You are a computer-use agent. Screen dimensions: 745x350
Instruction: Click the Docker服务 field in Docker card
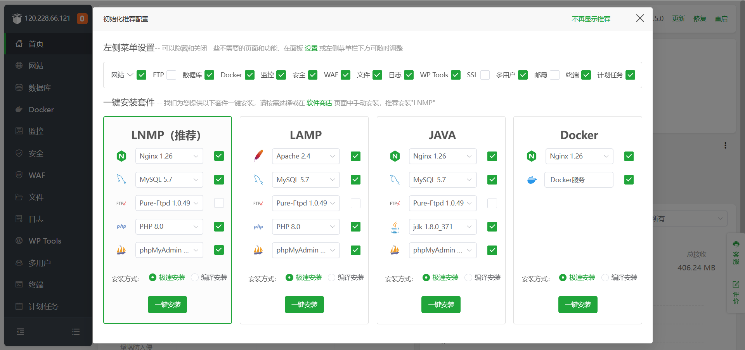click(579, 180)
